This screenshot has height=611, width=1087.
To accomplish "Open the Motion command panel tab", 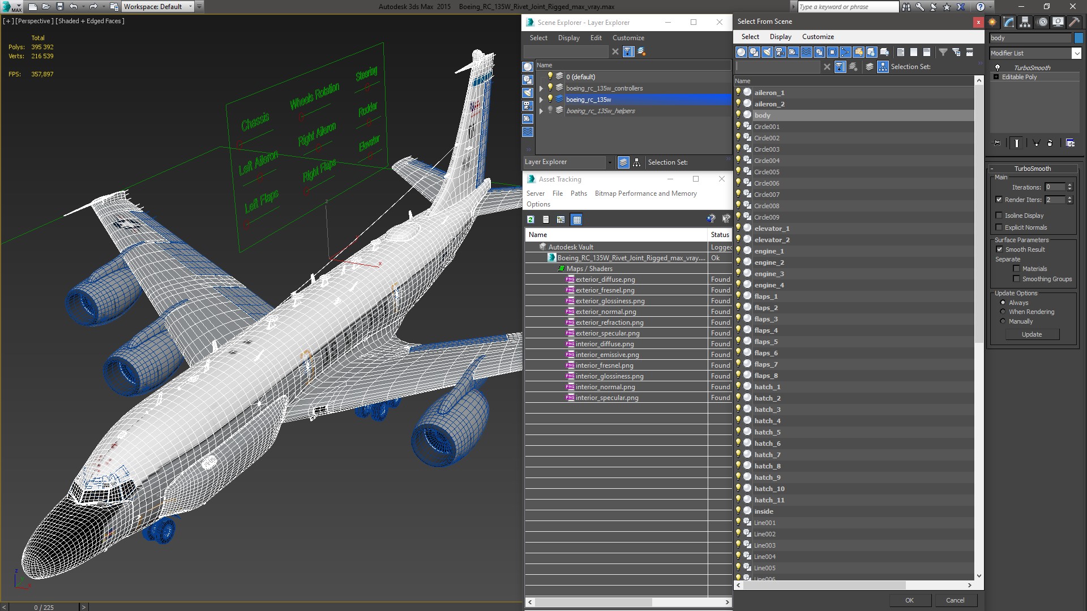I will tap(1042, 22).
